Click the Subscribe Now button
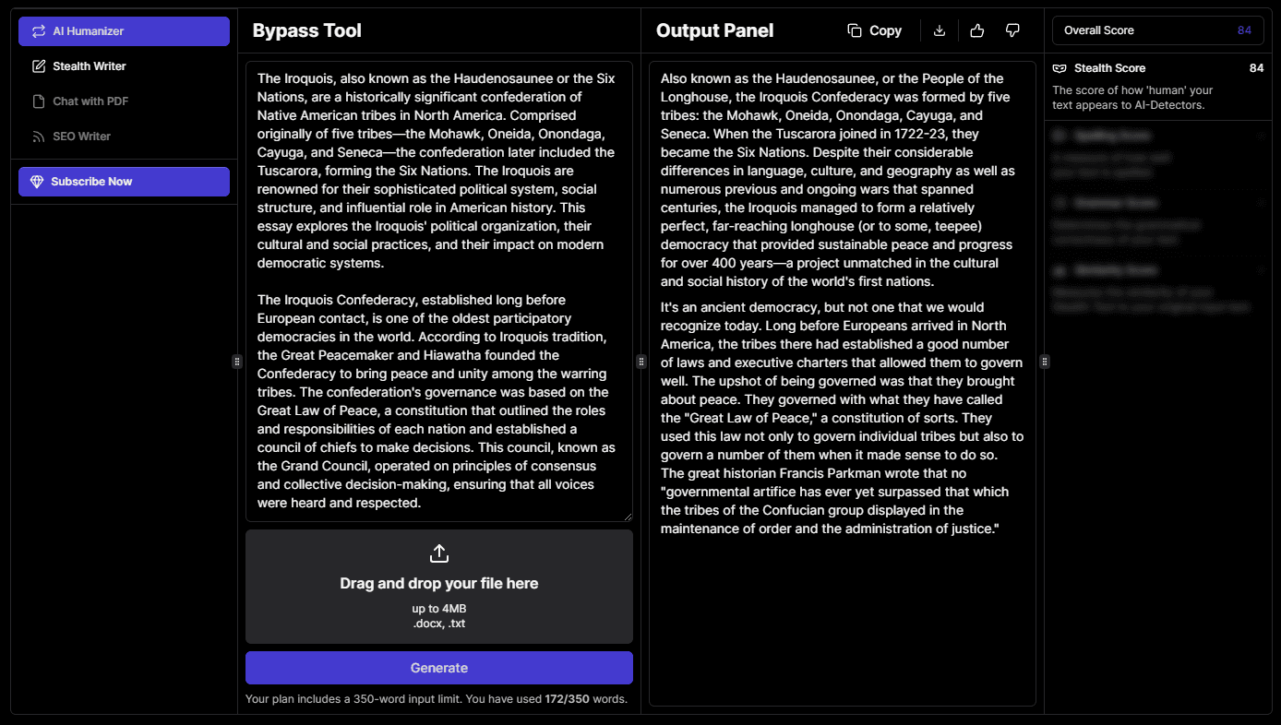This screenshot has width=1281, height=725. coord(124,182)
